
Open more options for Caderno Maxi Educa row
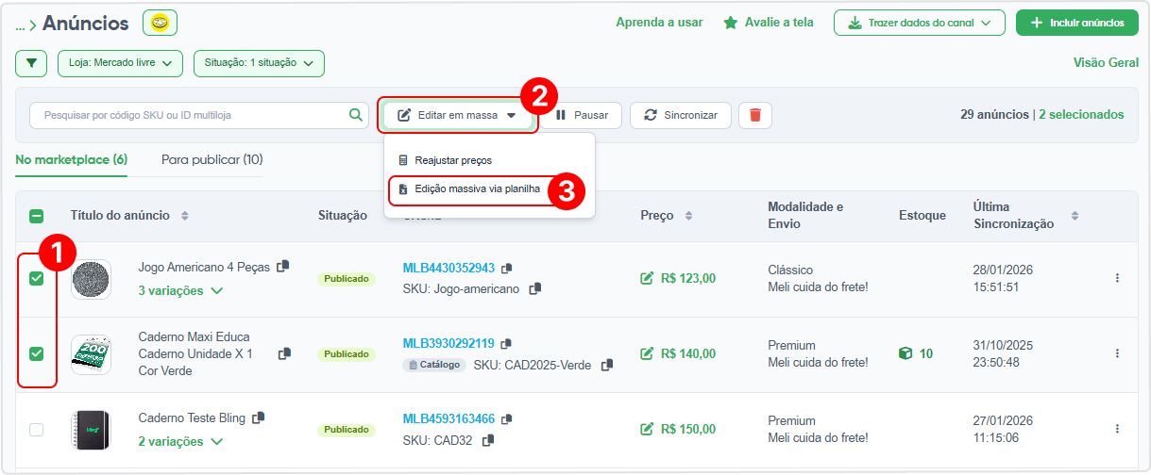click(x=1117, y=353)
